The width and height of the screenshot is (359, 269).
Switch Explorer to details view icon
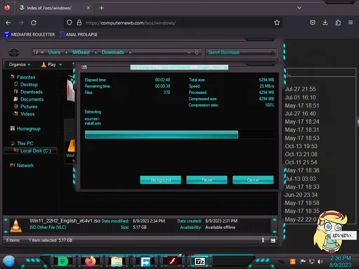click(x=263, y=240)
